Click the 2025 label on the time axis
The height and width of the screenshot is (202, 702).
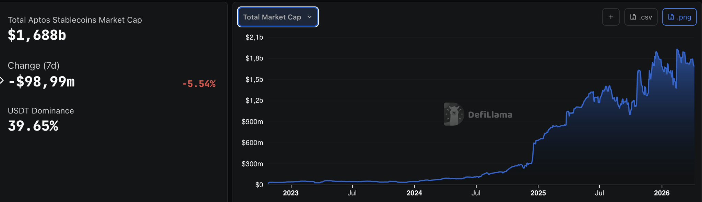[538, 193]
